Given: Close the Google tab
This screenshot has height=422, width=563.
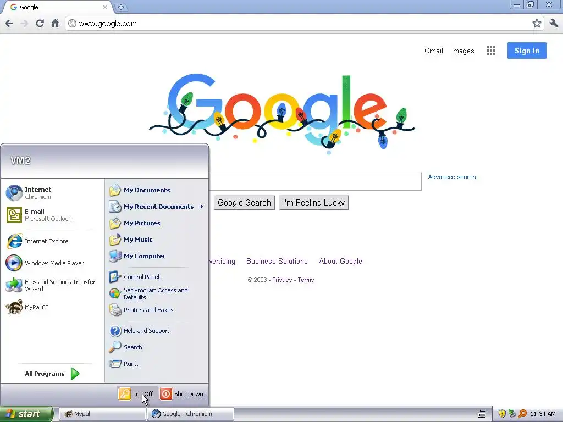Looking at the screenshot, I should point(105,7).
